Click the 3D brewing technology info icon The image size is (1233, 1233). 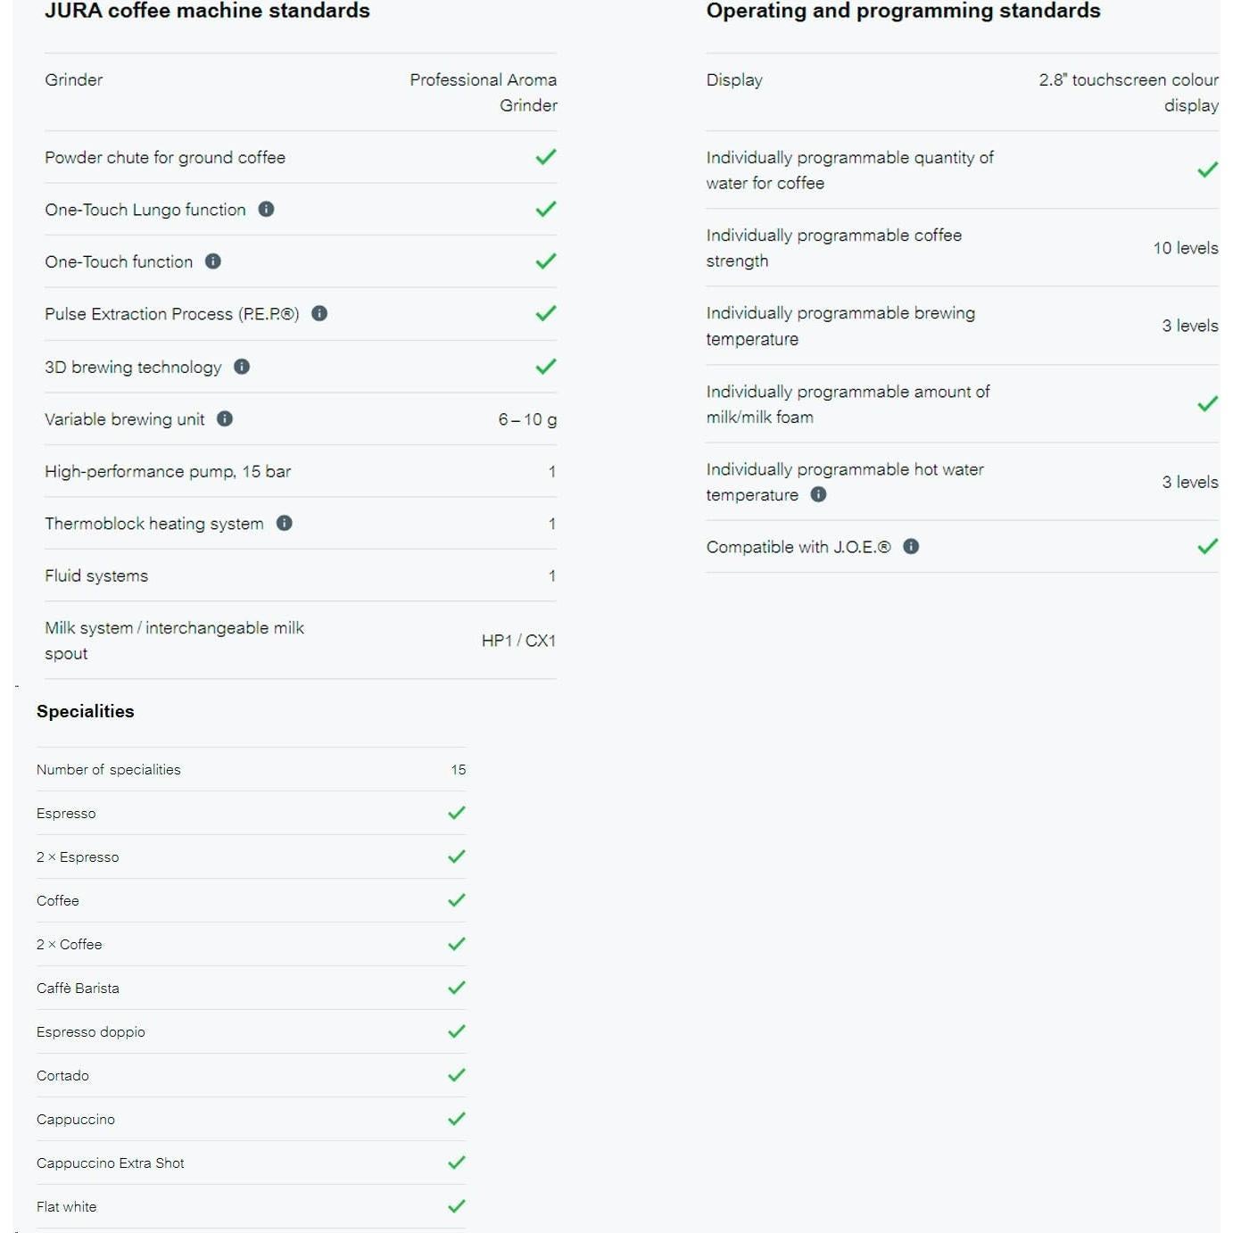click(x=242, y=367)
